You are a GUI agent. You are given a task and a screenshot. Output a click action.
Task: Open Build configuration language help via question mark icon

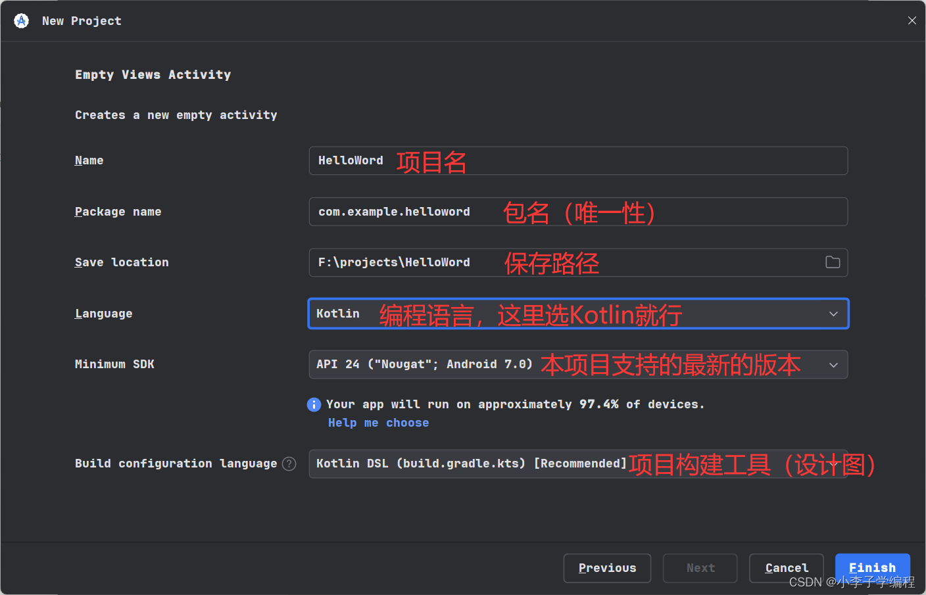coord(289,464)
